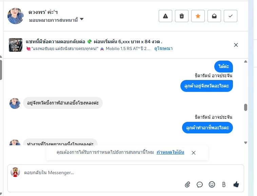The image size is (257, 196).
Task: Close the assignment prompt popup
Action: 194,153
